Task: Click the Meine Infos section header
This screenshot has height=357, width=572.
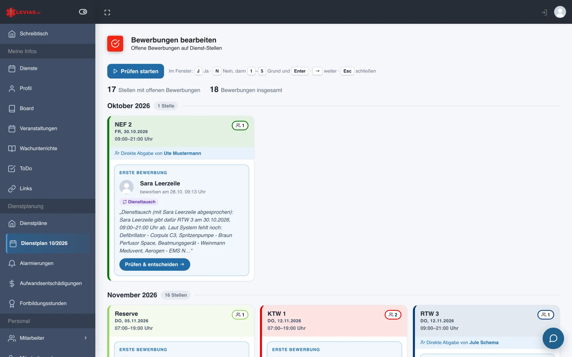Action: click(x=48, y=51)
